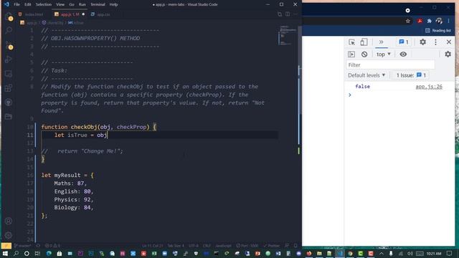Open the Manage gear in VS Code activity bar
459x258 pixels.
click(x=9, y=235)
